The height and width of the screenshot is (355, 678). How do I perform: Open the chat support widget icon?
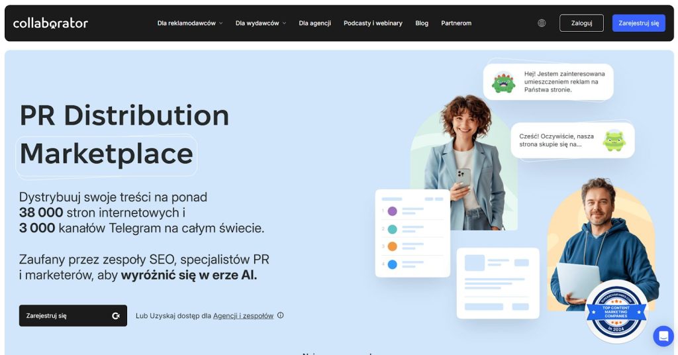point(663,336)
